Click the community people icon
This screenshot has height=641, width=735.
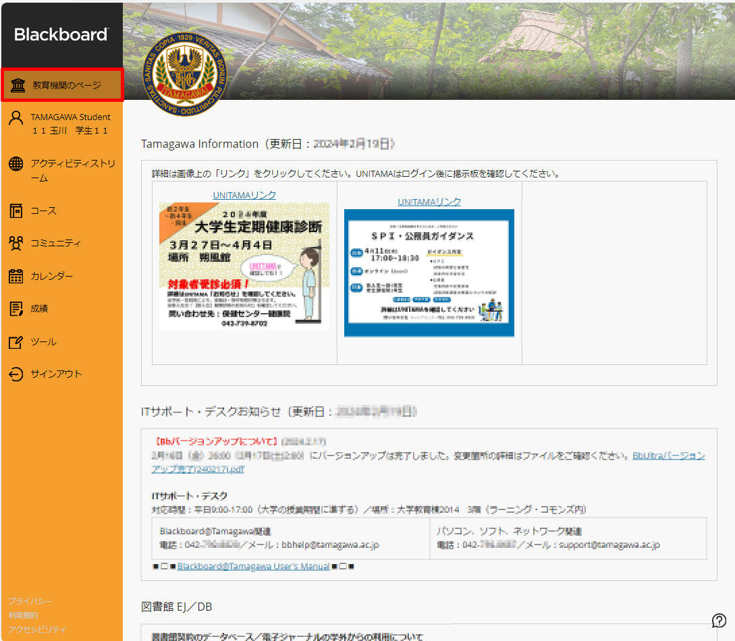point(16,243)
